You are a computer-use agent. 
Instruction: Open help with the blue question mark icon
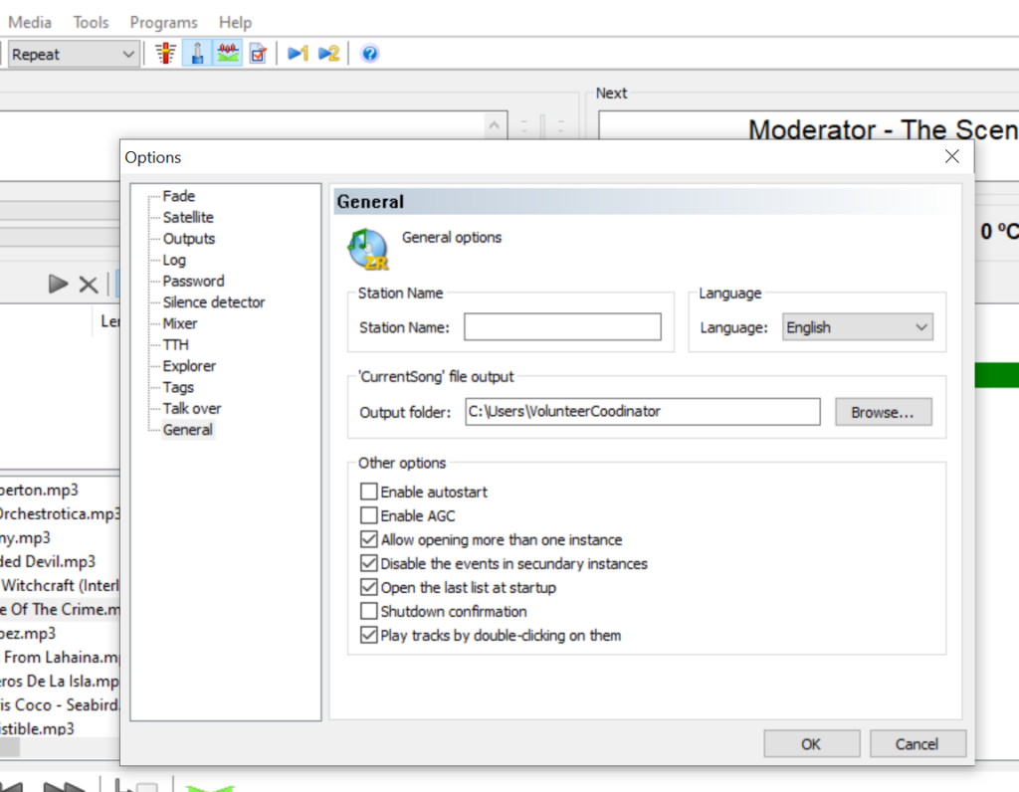pyautogui.click(x=369, y=54)
